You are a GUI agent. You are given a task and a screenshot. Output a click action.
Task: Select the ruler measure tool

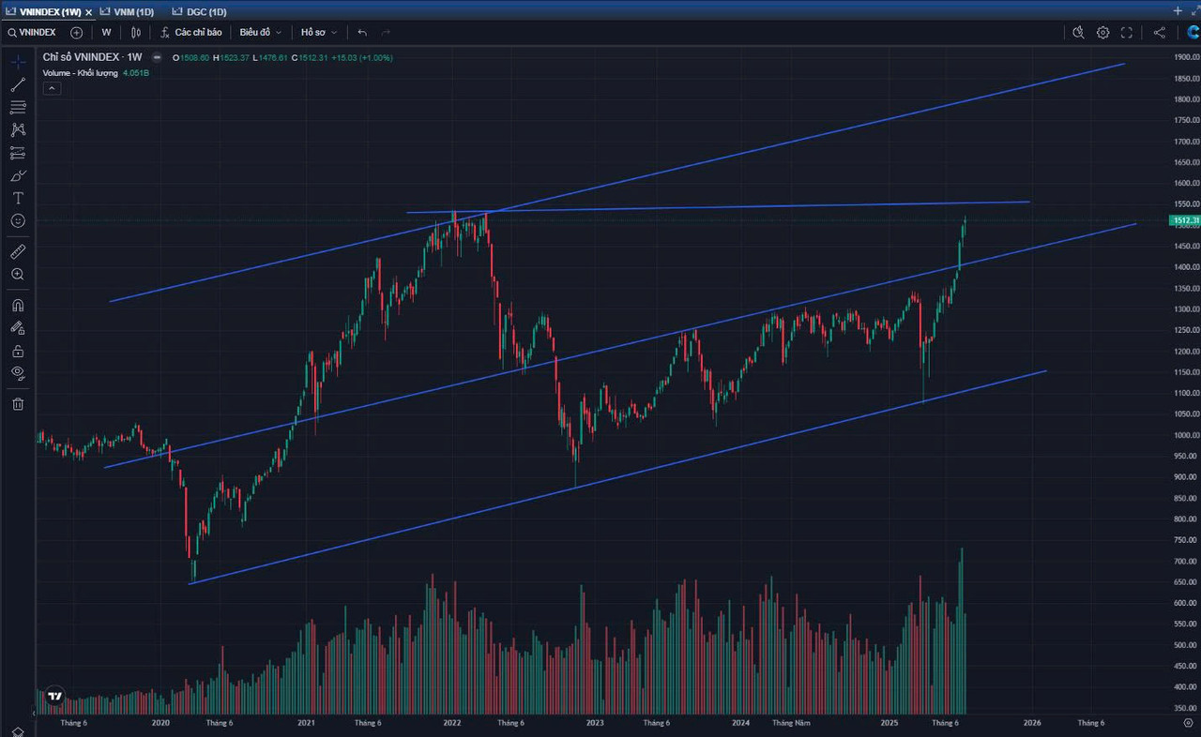pyautogui.click(x=18, y=251)
